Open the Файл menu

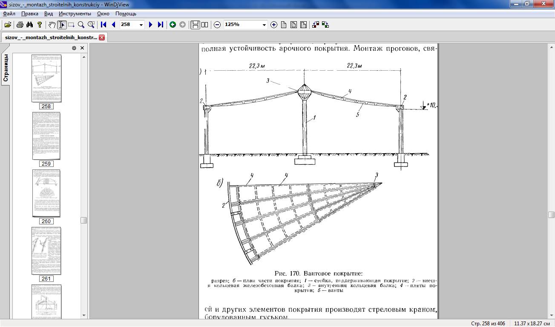click(9, 14)
